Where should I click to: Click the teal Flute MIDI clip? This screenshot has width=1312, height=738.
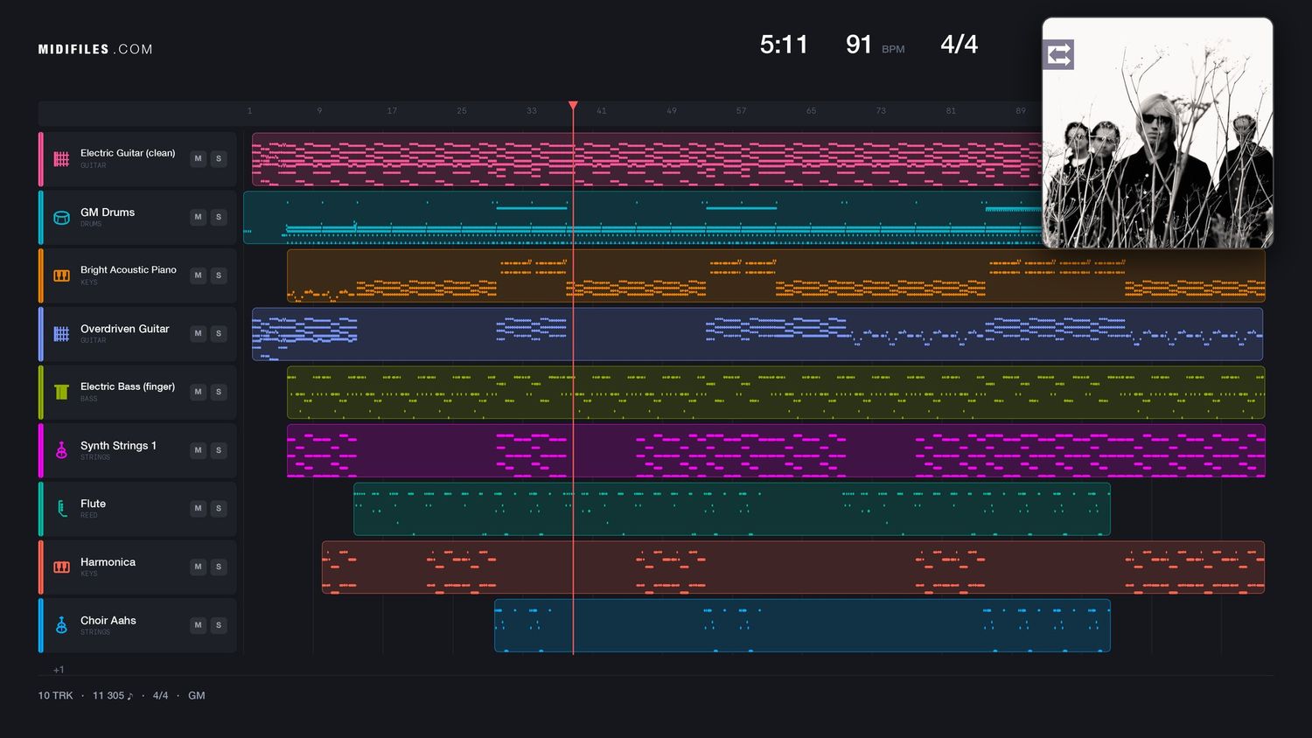click(x=732, y=509)
